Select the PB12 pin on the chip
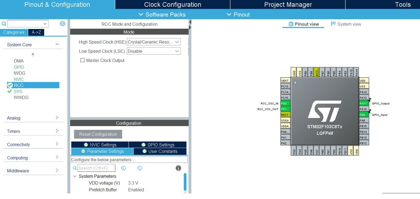420x199 pixels. tap(364, 143)
